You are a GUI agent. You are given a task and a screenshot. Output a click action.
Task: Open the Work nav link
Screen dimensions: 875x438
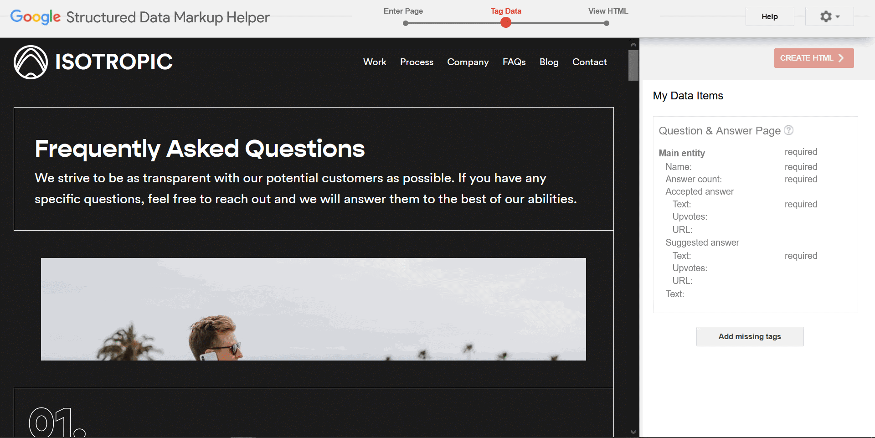pos(375,62)
